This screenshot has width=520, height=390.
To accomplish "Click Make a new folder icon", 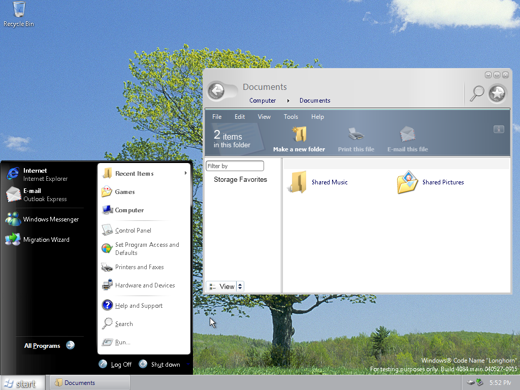I will (x=299, y=135).
